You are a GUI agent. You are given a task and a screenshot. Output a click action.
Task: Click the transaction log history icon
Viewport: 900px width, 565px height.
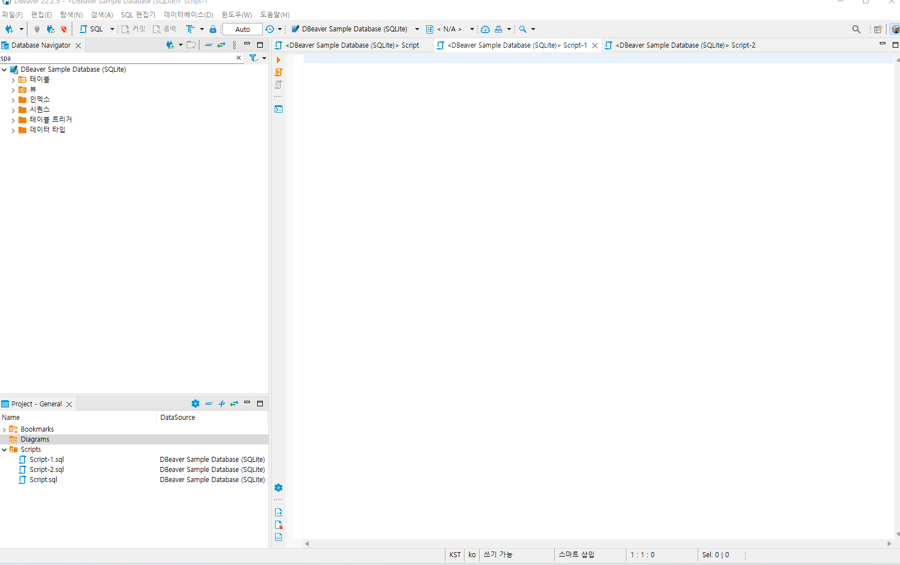point(270,29)
